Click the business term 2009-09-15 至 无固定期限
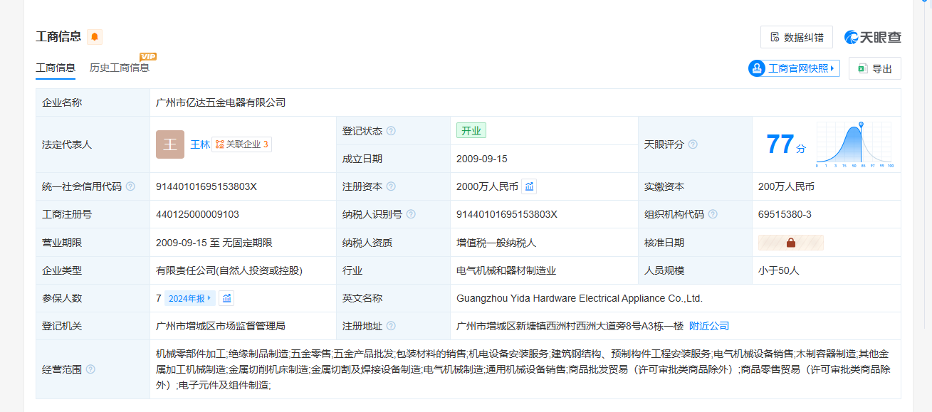 [214, 243]
